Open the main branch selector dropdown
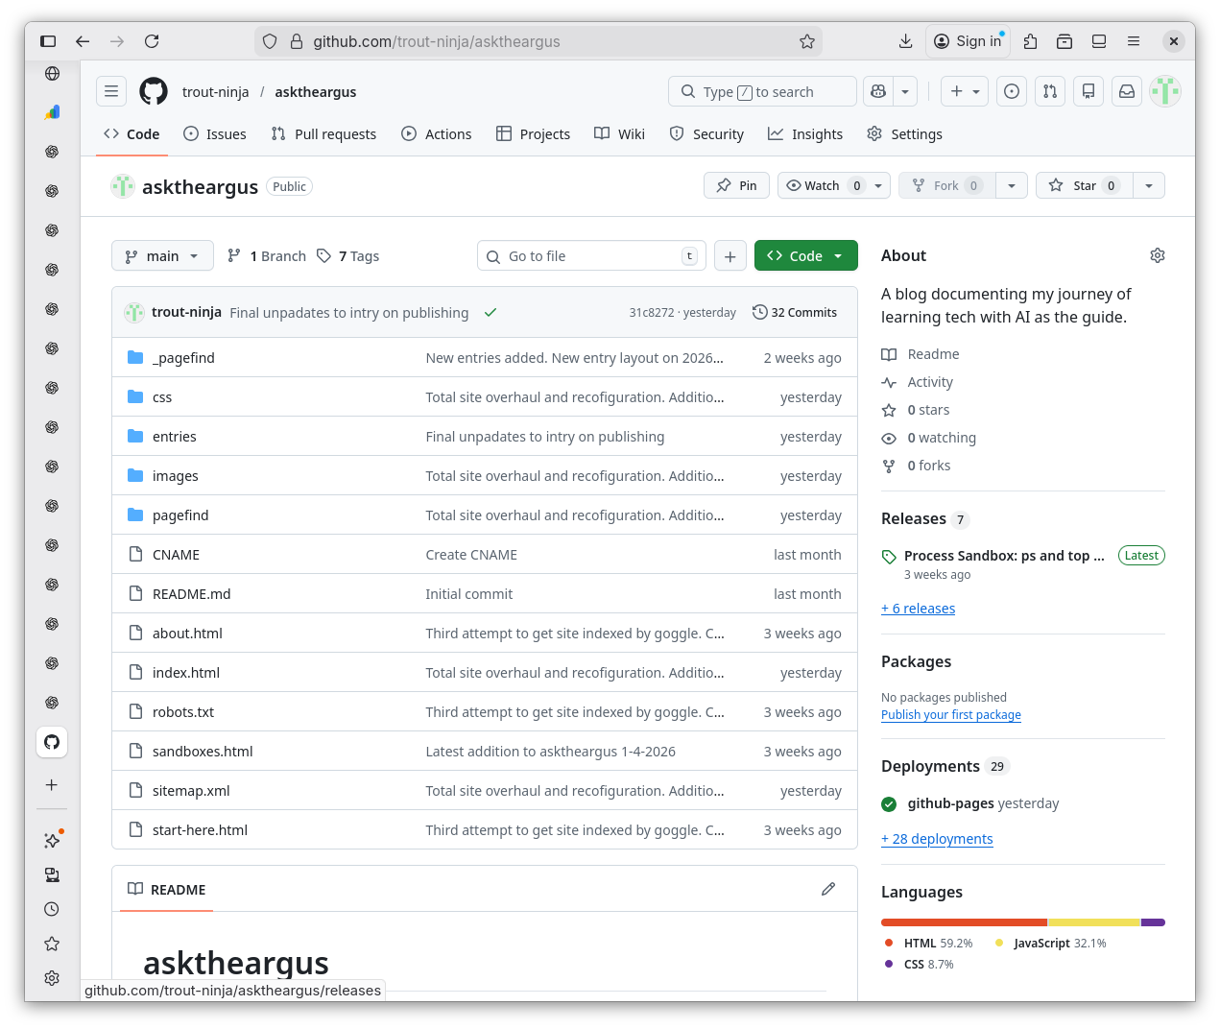The width and height of the screenshot is (1220, 1029). click(162, 255)
